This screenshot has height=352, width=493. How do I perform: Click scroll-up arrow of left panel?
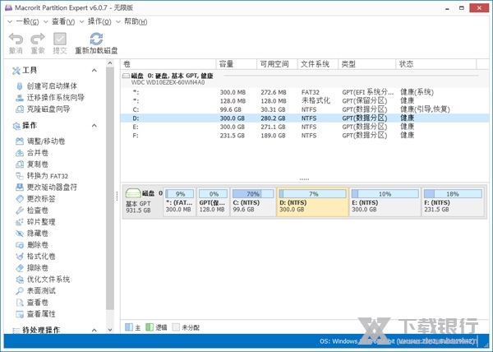110,63
